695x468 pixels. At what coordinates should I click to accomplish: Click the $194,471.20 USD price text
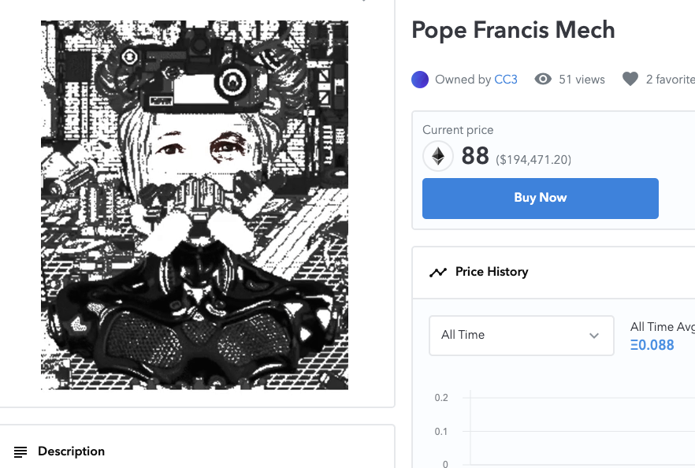(x=533, y=159)
